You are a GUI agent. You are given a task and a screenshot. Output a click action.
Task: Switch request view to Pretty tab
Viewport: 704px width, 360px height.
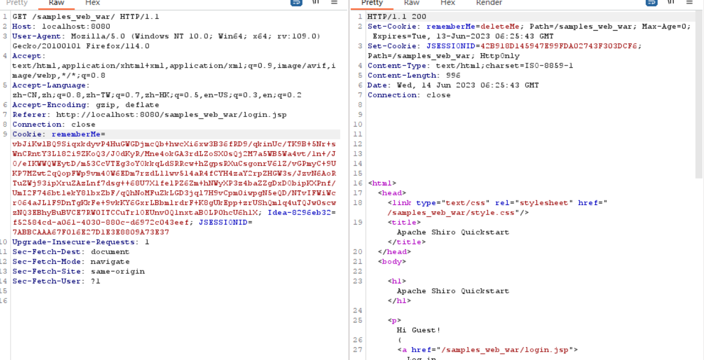(x=17, y=3)
